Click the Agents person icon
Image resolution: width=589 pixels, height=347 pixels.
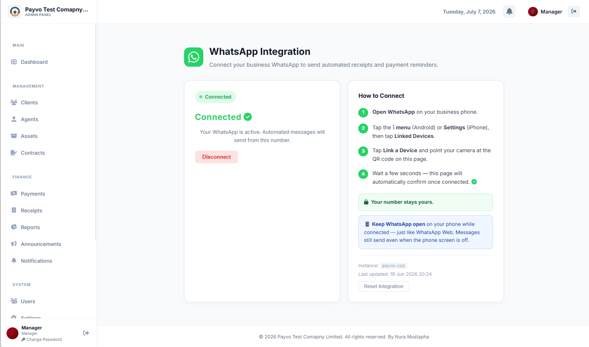tap(14, 119)
